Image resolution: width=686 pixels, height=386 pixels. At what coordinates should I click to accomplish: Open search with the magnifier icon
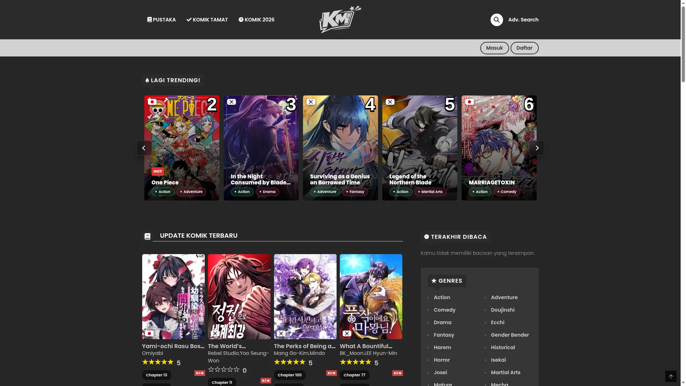497,20
